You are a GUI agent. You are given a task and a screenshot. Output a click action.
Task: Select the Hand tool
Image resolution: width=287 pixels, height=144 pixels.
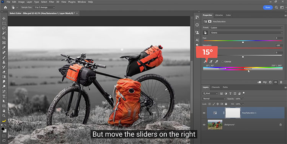tap(4, 111)
